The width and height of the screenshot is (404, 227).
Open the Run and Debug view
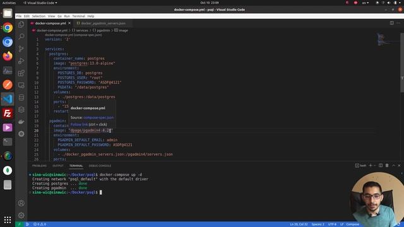(21, 61)
